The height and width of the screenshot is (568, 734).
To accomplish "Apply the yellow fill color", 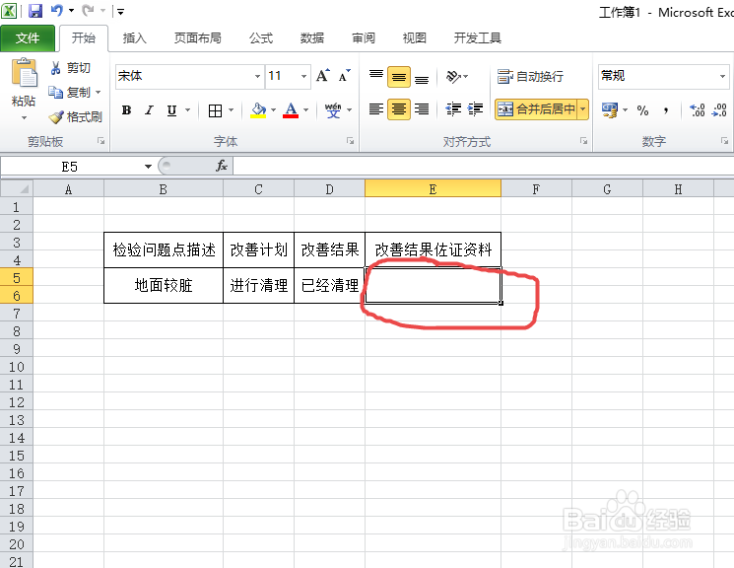I will (258, 110).
